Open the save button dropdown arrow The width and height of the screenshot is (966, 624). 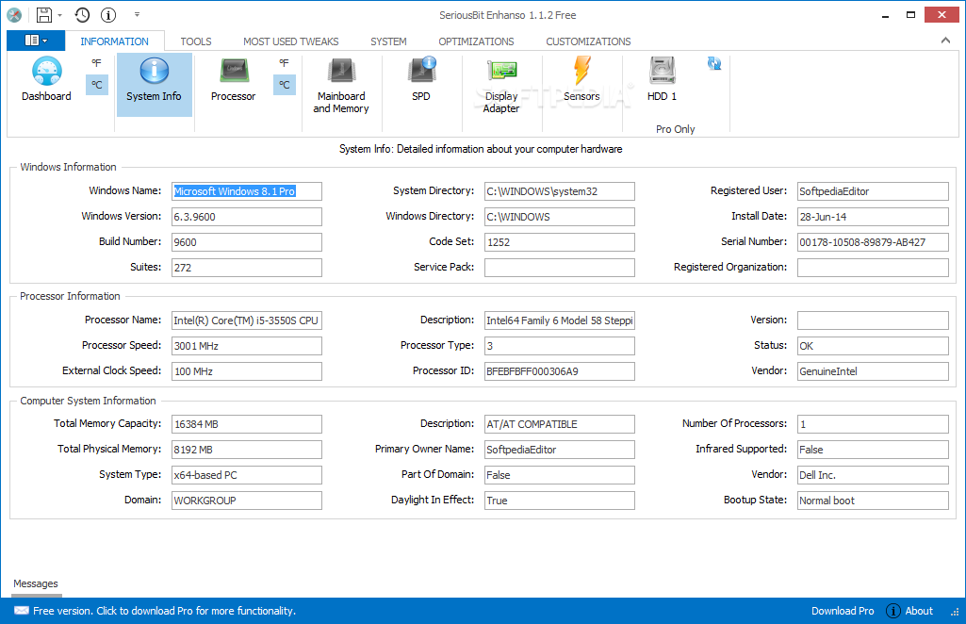tap(59, 15)
